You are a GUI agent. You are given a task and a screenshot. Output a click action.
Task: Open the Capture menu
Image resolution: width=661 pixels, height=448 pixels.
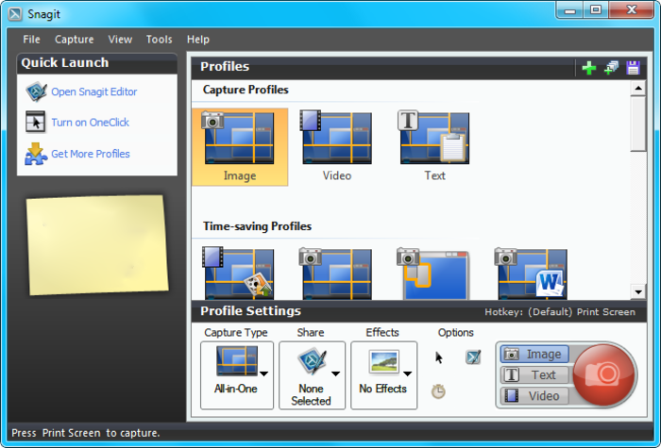pos(74,40)
